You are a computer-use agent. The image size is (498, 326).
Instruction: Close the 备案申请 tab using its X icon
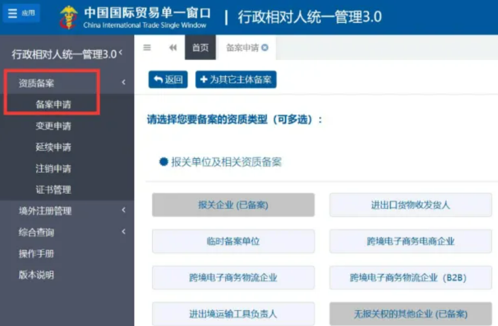tap(265, 48)
